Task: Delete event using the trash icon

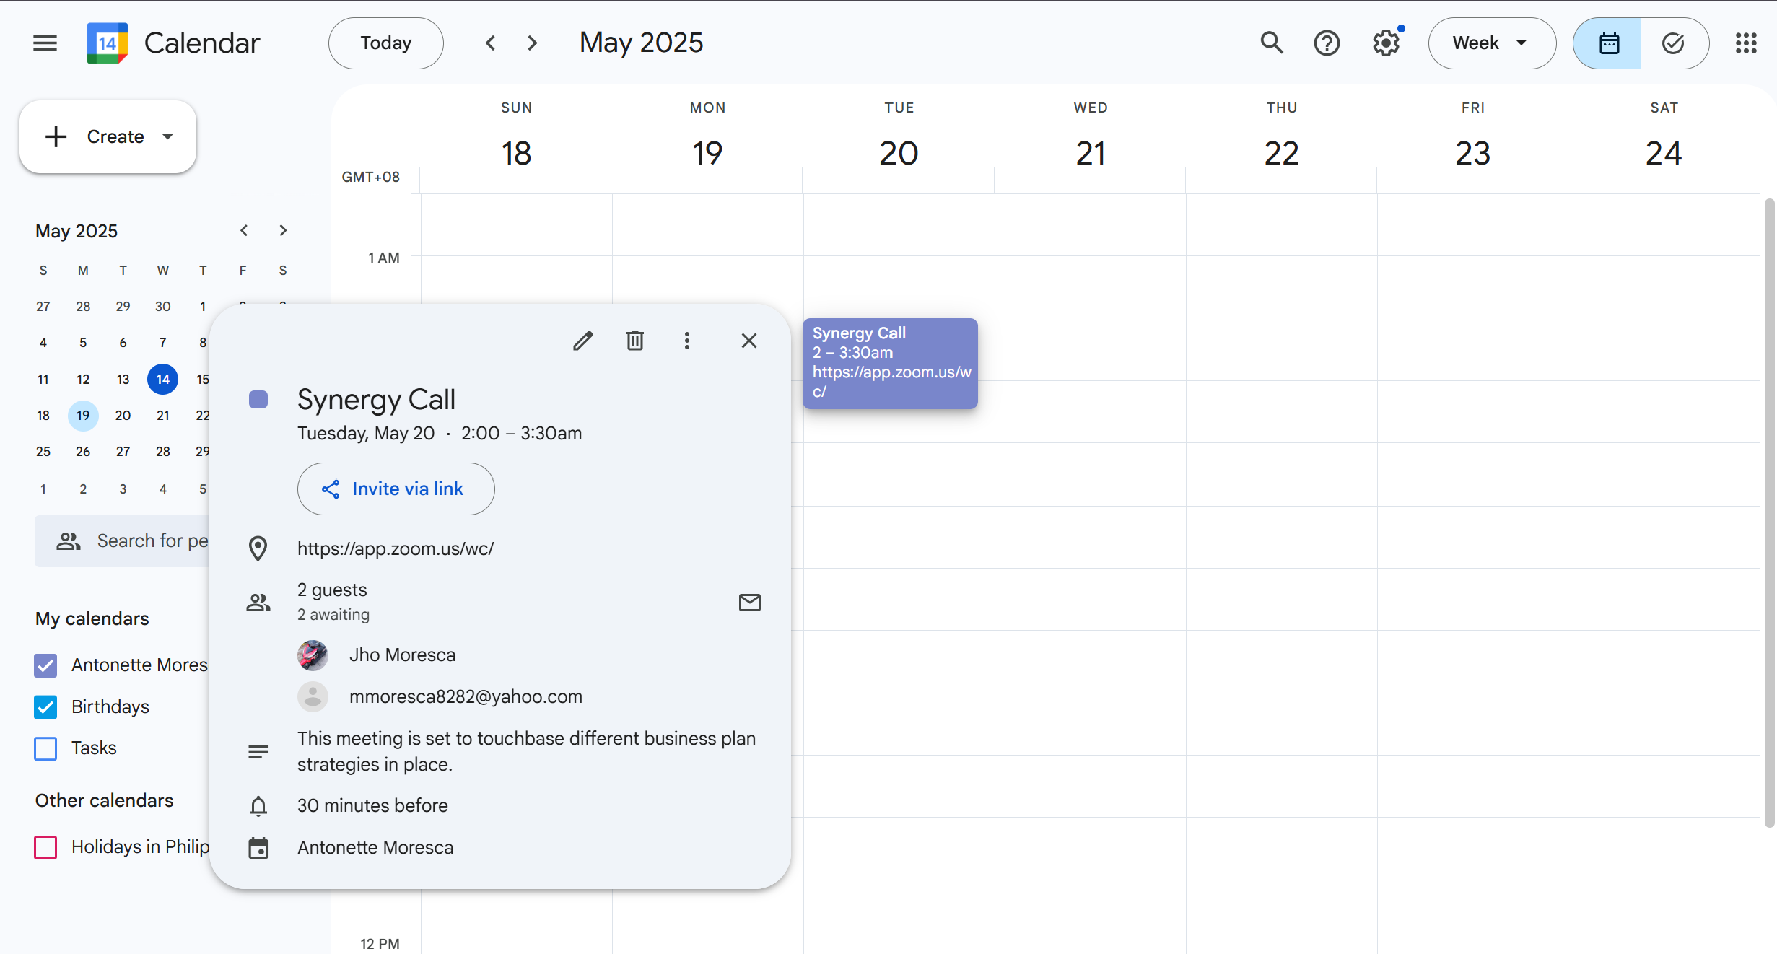Action: [634, 341]
